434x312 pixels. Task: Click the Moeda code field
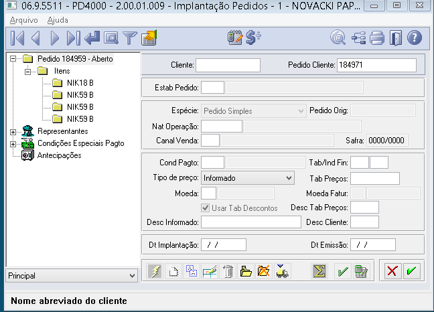[x=209, y=193]
